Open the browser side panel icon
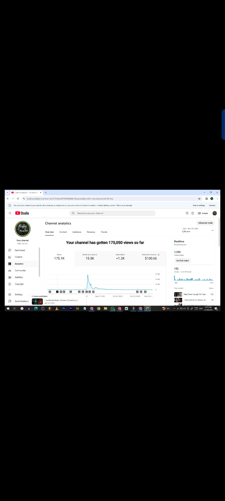This screenshot has height=501, width=225. (206, 199)
